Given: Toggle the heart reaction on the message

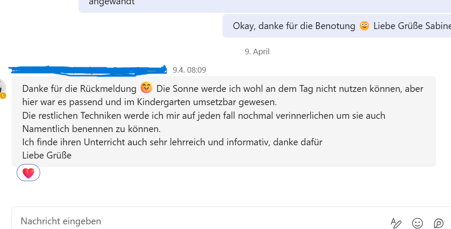Looking at the screenshot, I should point(28,173).
